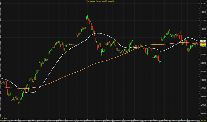
Task: Click the 3600.00 price axis label
Action: point(203,4)
